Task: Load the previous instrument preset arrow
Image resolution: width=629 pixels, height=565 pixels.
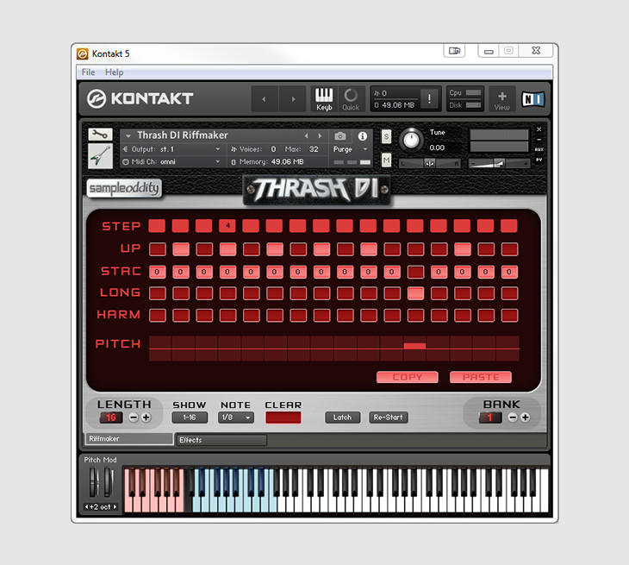Action: click(x=307, y=136)
